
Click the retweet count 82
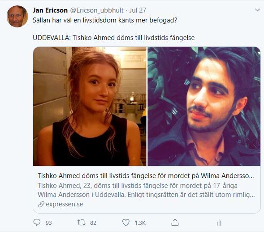(93, 223)
